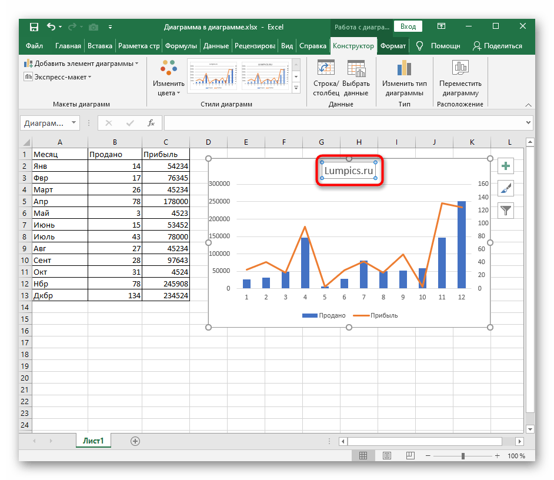Click the Вход sign-in button

coord(408,26)
